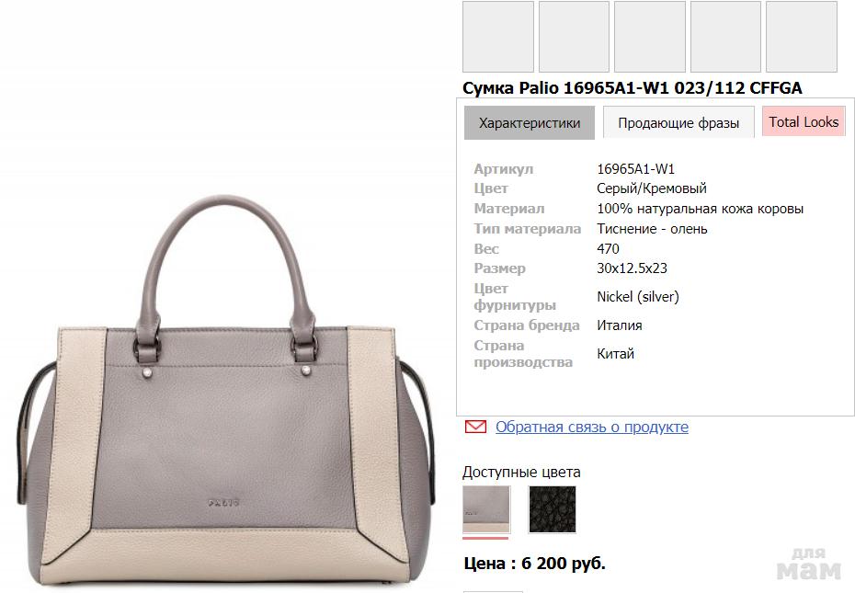The height and width of the screenshot is (593, 855).
Task: Click the price text 6 200 руб.
Action: click(564, 564)
